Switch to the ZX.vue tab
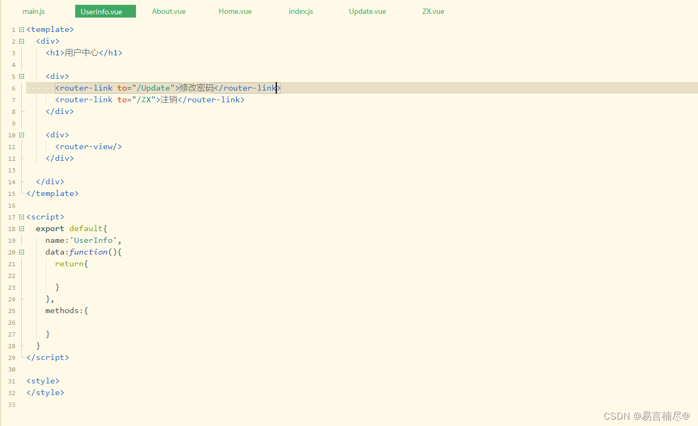The image size is (698, 426). coord(433,11)
